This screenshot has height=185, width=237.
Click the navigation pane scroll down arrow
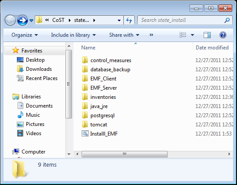click(x=69, y=154)
